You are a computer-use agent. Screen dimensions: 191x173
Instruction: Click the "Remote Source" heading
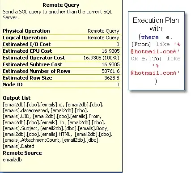22,153
